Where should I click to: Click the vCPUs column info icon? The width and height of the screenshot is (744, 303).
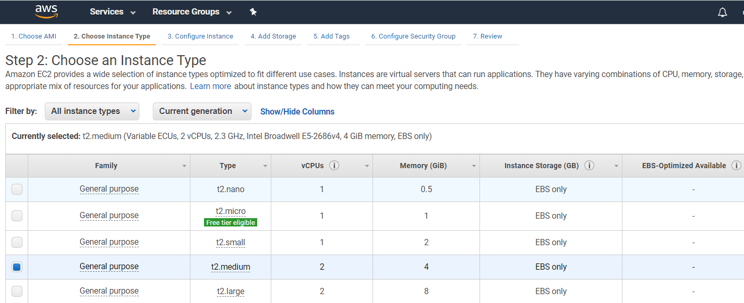coord(334,166)
